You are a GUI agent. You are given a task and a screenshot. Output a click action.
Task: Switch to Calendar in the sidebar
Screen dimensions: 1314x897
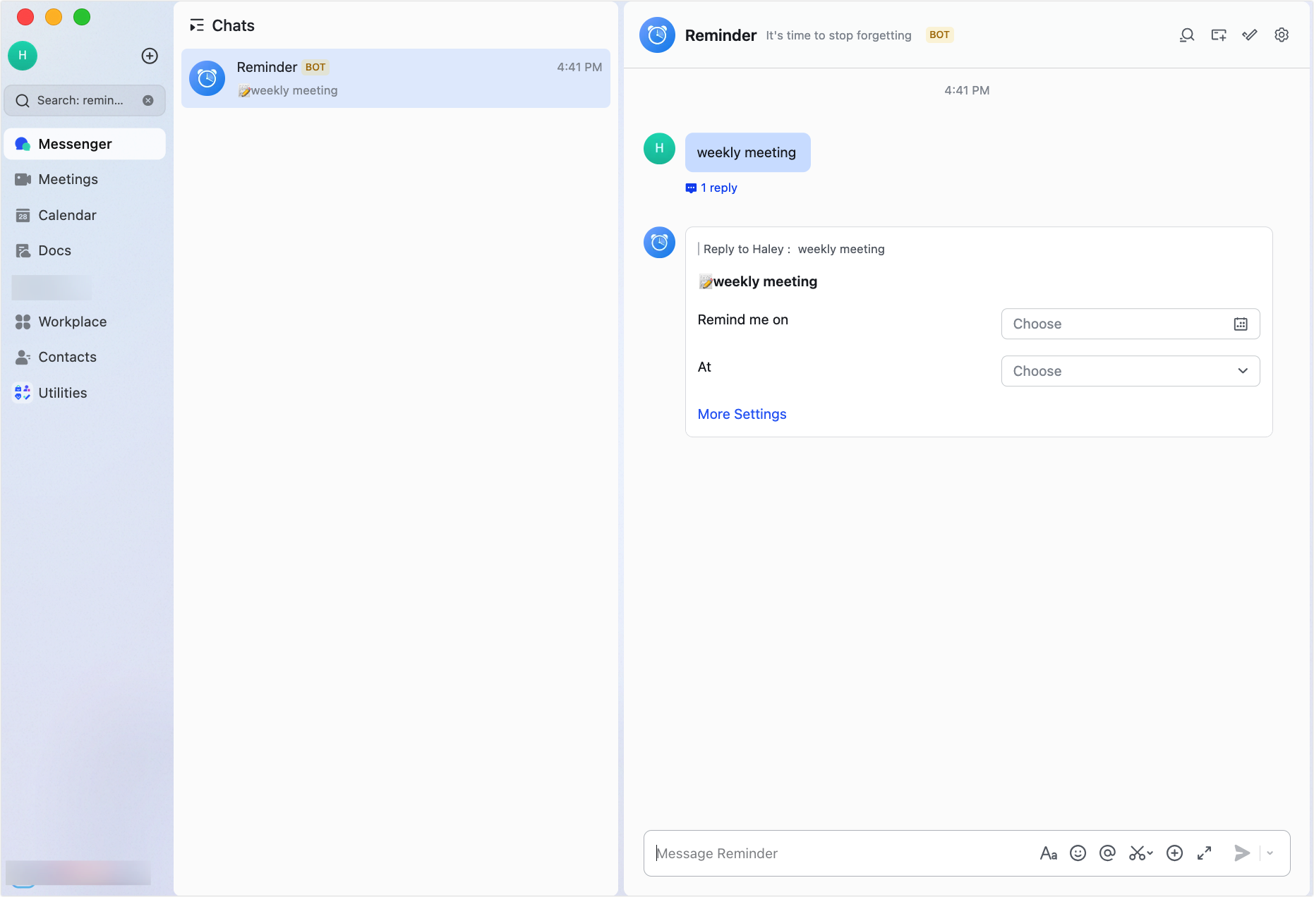click(67, 215)
